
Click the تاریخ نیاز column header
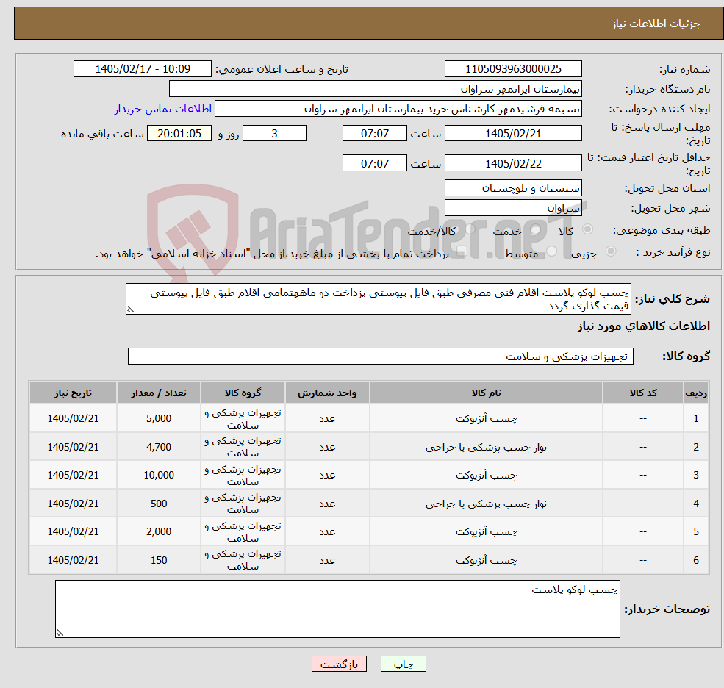[x=73, y=393]
